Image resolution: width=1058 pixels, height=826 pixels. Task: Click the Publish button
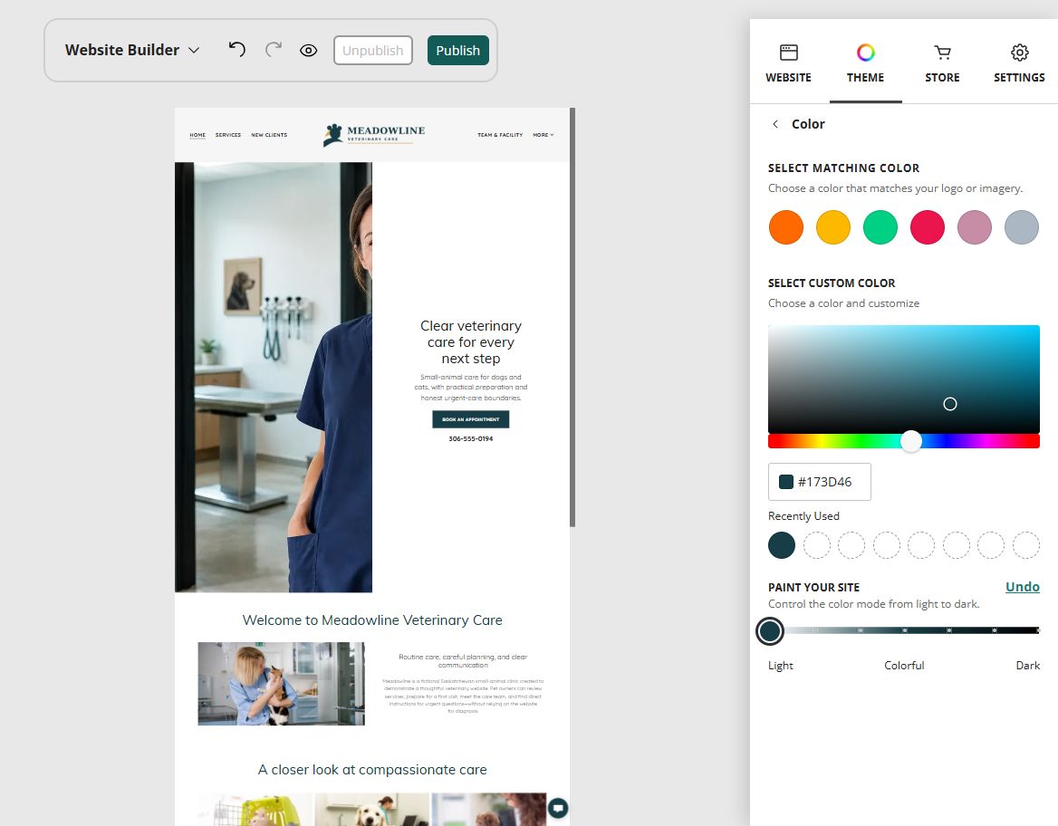457,51
